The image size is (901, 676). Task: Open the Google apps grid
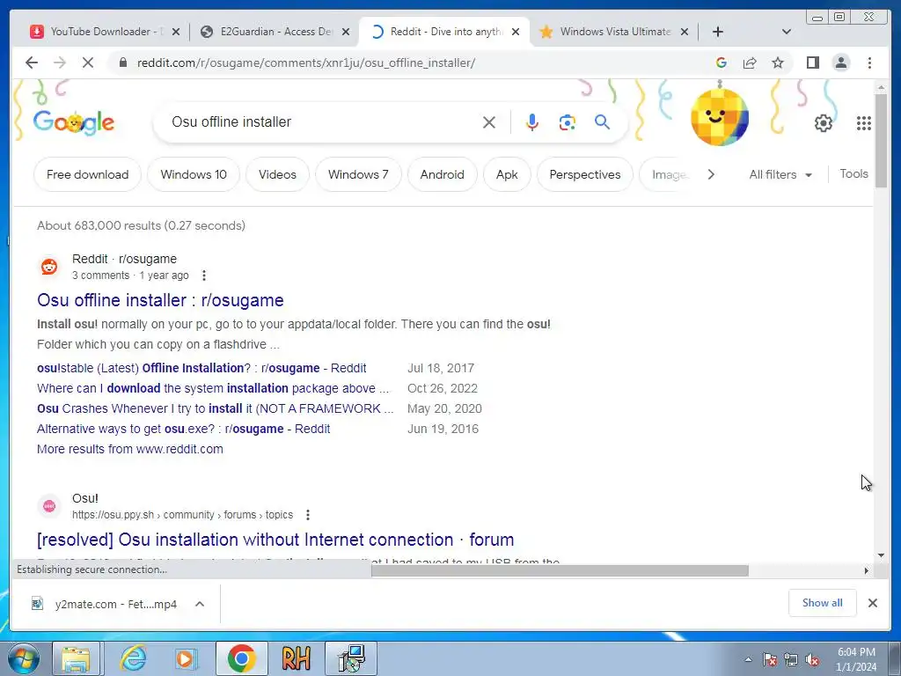pyautogui.click(x=864, y=123)
